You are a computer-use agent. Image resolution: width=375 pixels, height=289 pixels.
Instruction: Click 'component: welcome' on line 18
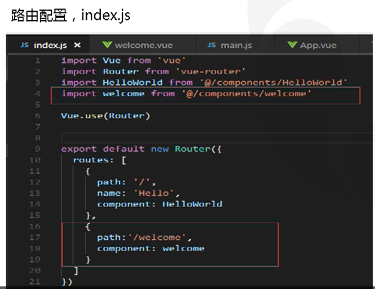[150, 249]
